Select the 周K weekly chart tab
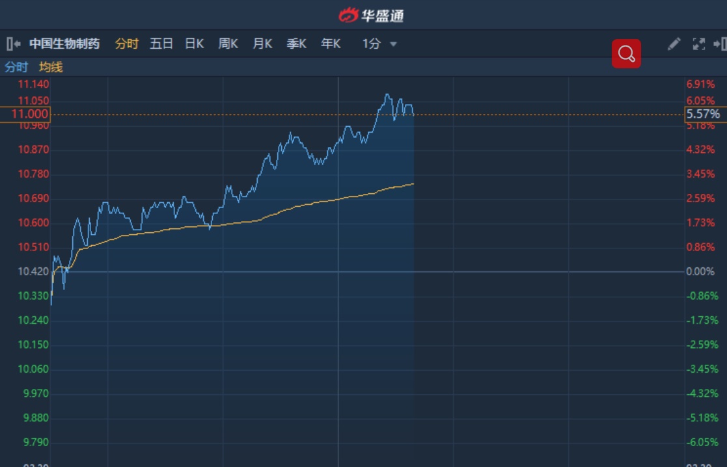The width and height of the screenshot is (727, 467). point(228,44)
